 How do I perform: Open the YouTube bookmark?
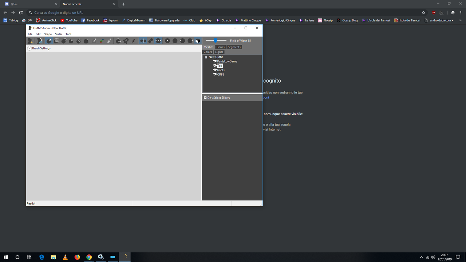69,20
